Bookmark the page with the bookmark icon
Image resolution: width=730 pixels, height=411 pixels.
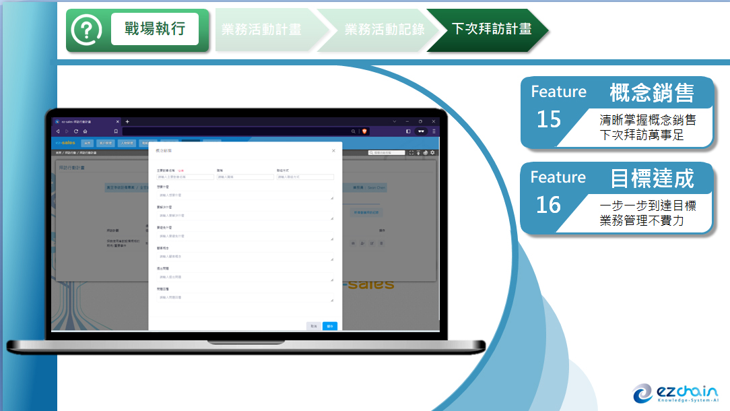[116, 131]
